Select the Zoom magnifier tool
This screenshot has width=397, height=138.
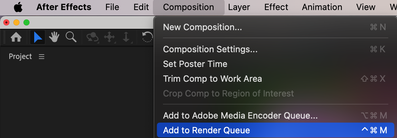71,37
